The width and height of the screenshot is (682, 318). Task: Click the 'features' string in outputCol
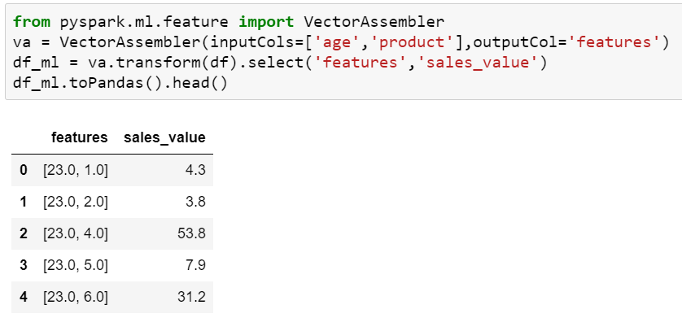pyautogui.click(x=614, y=42)
